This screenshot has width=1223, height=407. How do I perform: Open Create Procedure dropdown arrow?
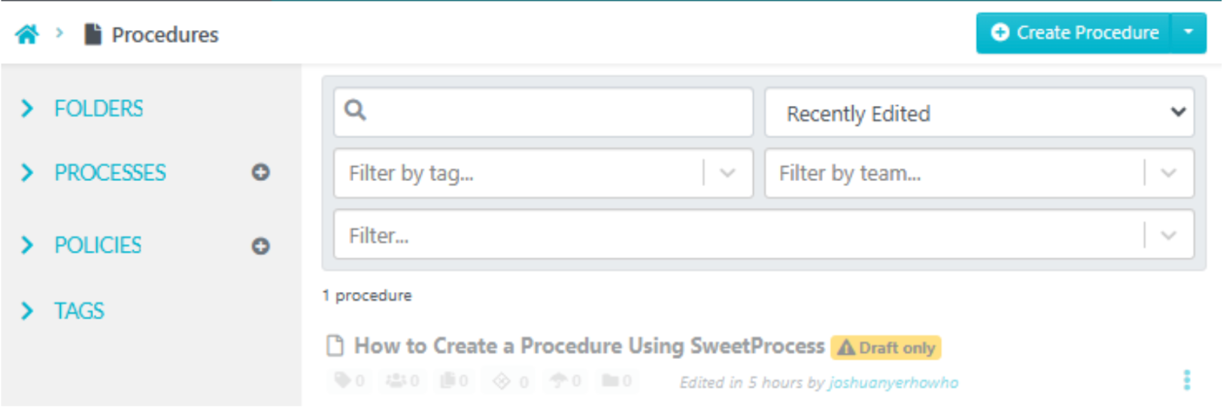1189,33
